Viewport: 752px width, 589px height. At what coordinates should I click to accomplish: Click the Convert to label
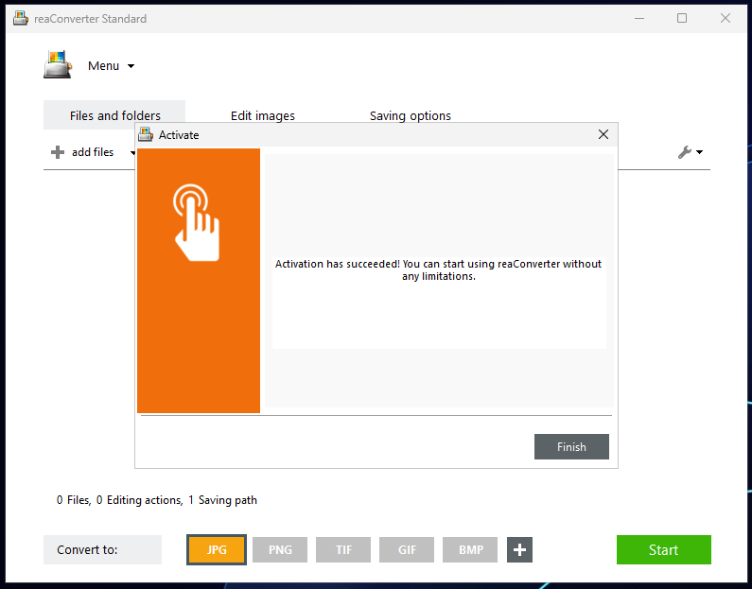[x=87, y=549]
